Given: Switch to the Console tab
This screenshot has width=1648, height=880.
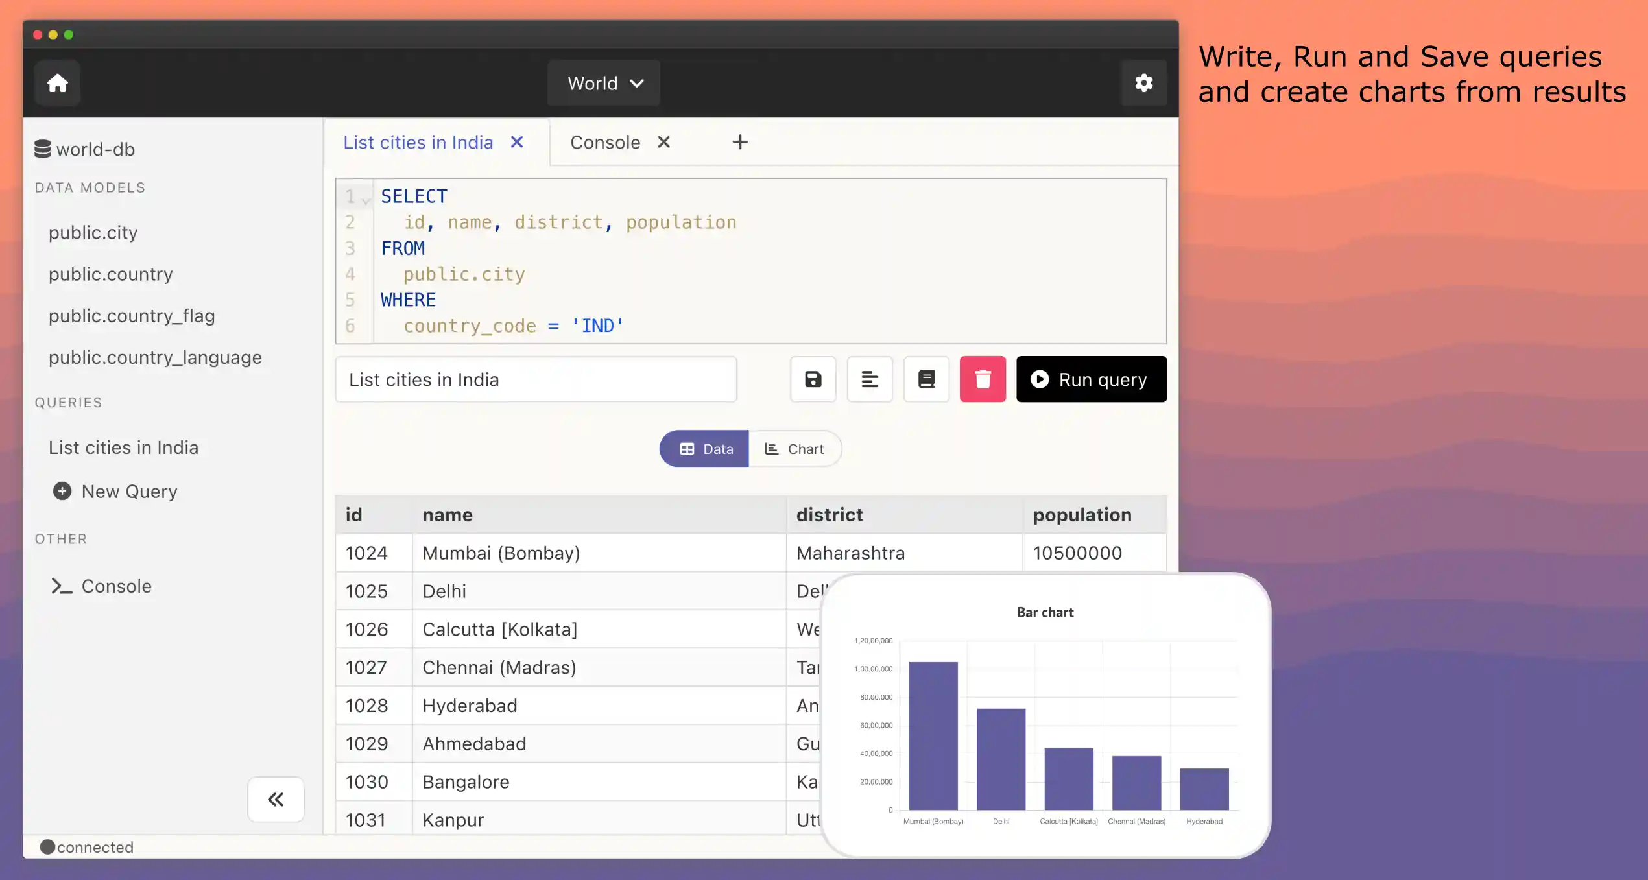Looking at the screenshot, I should [x=604, y=142].
